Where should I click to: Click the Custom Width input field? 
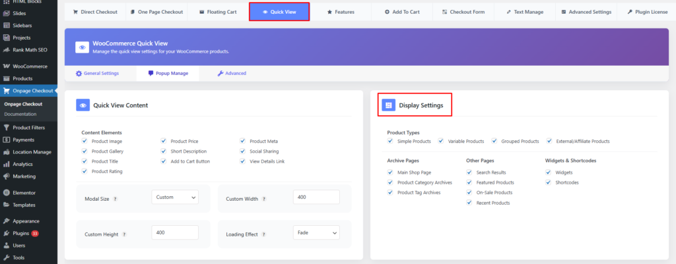pyautogui.click(x=316, y=198)
